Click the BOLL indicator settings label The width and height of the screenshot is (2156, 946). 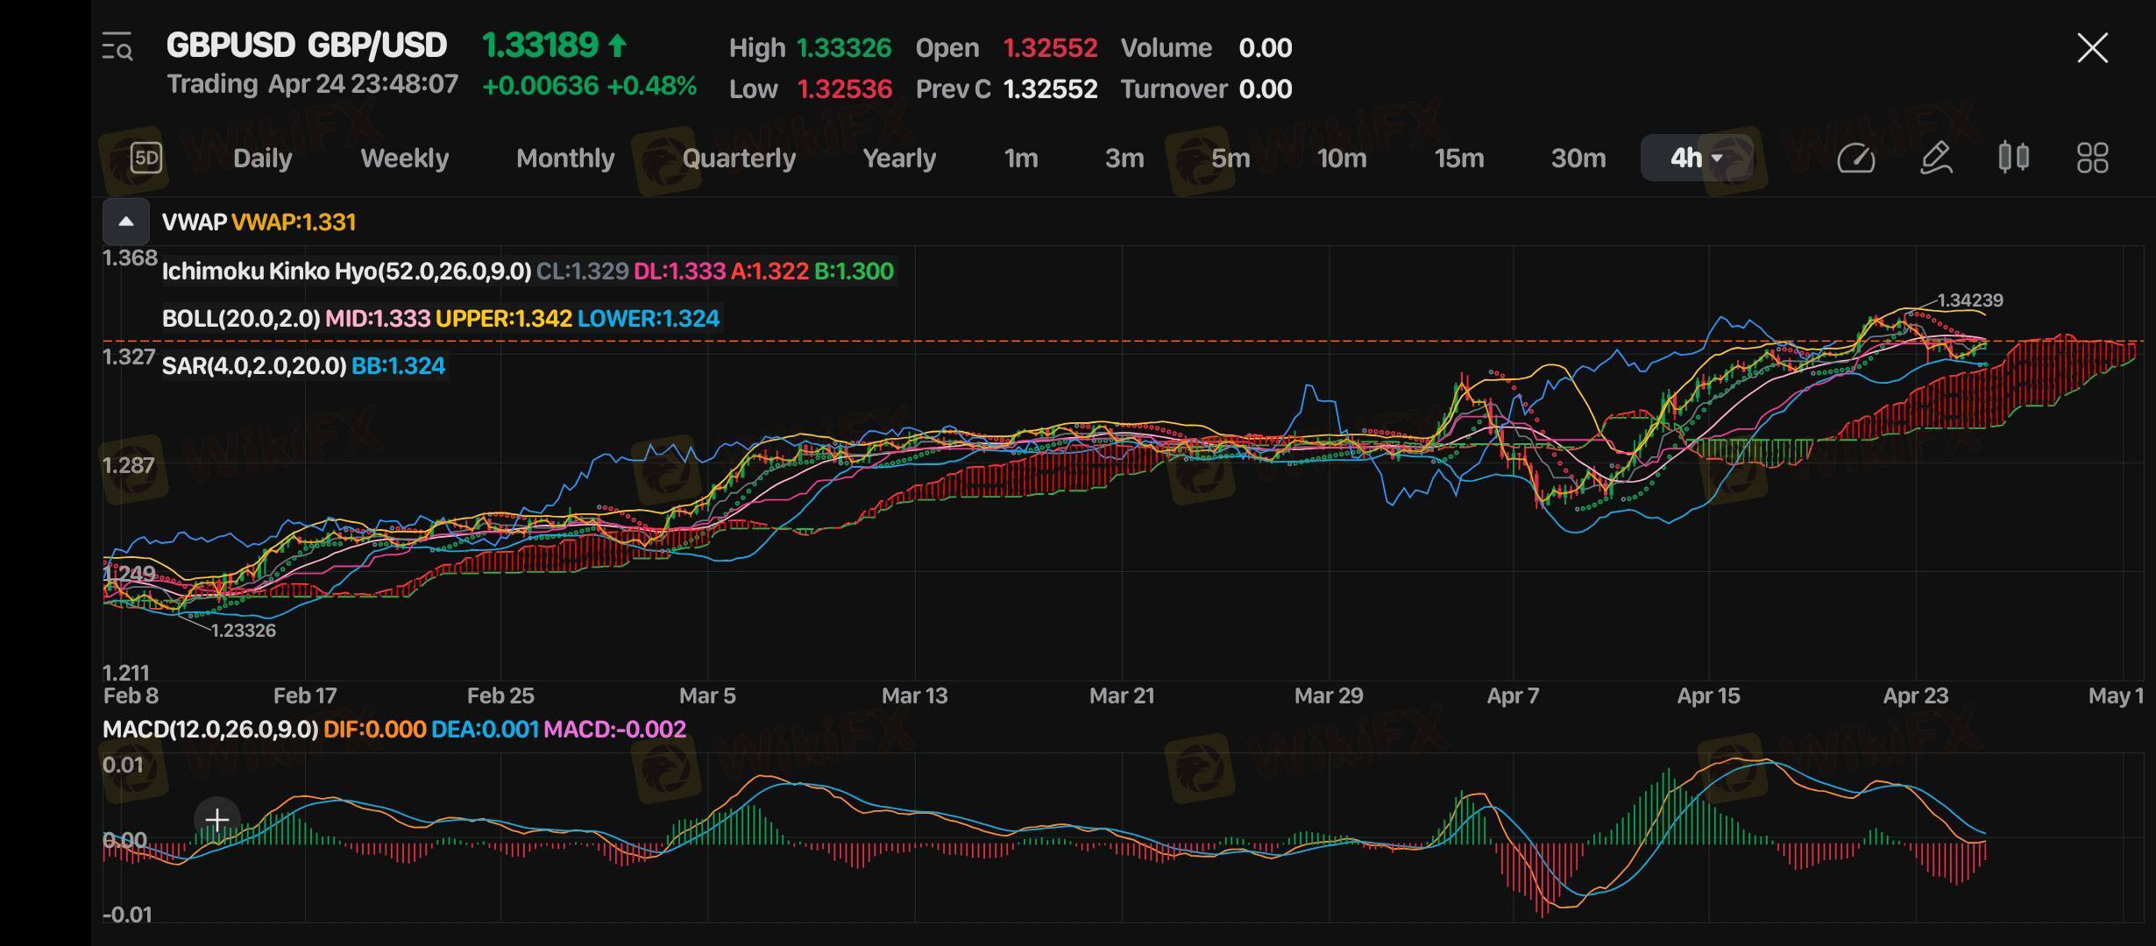241,319
